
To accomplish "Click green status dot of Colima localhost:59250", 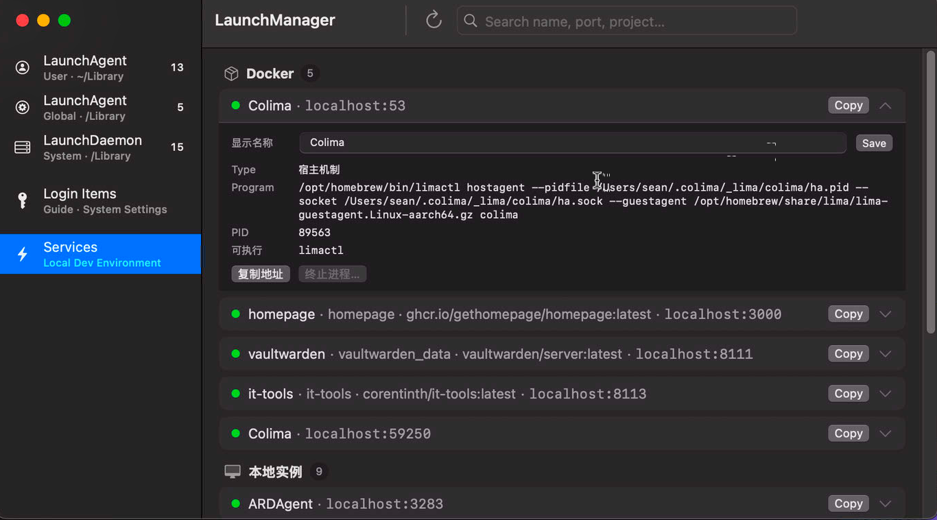I will pyautogui.click(x=235, y=433).
